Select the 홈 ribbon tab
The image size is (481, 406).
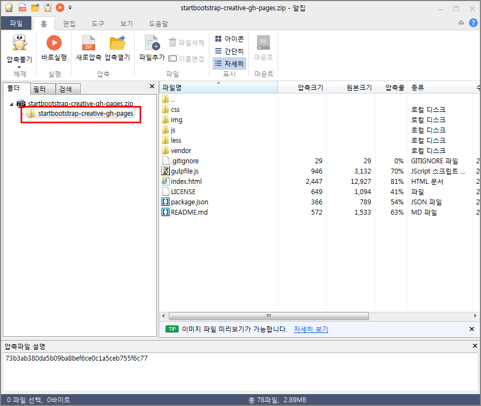tap(44, 24)
